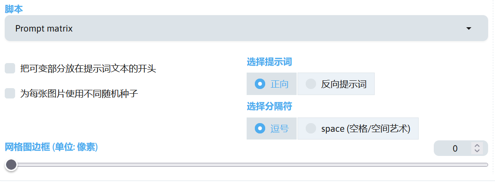Pick the space (空格/空间艺术) separator option

tap(311, 128)
